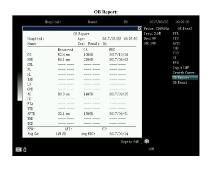Click the CRL row label
This screenshot has height=171, width=213.
click(x=30, y=65)
